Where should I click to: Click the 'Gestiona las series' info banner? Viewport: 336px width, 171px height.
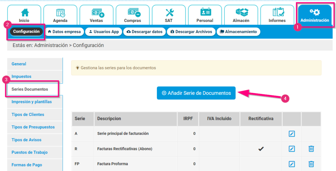196,68
